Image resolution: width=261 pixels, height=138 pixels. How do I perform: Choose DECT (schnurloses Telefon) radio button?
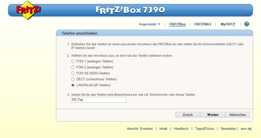click(x=73, y=79)
